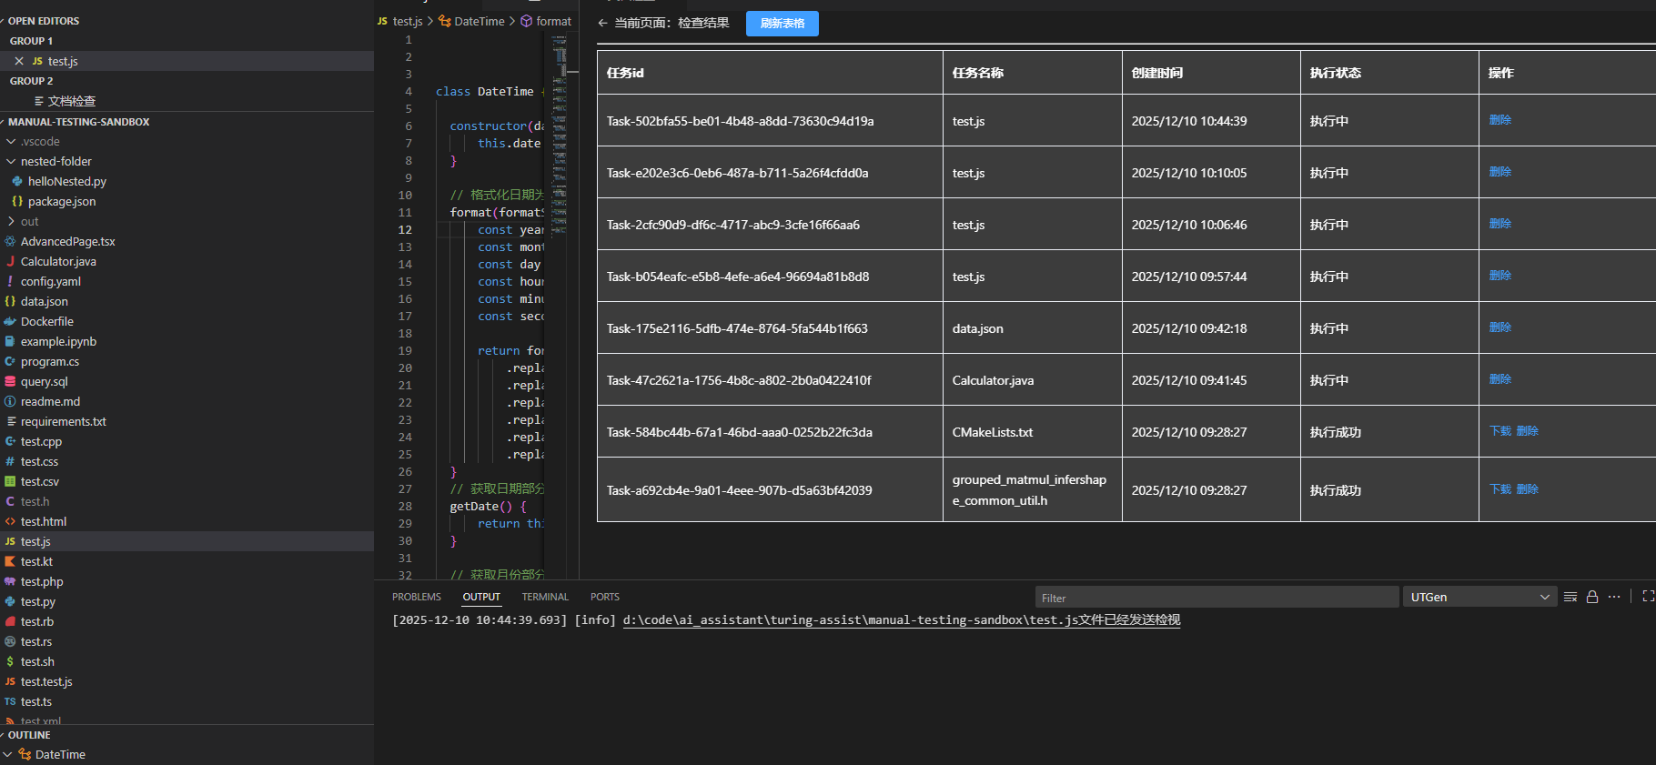Collapse the DateTime outline node
1656x765 pixels.
point(8,754)
